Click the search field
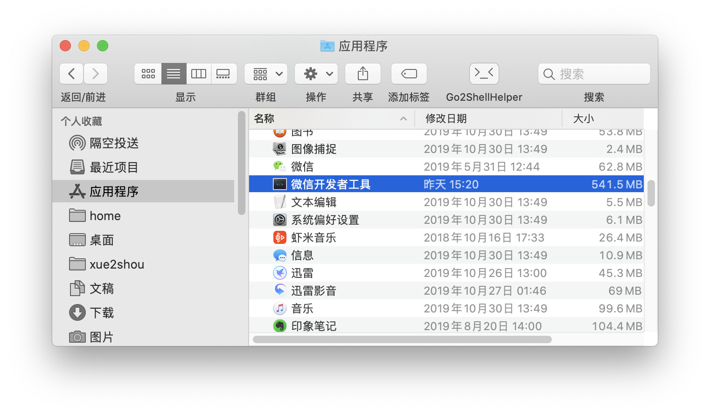The height and width of the screenshot is (415, 710). coord(594,74)
